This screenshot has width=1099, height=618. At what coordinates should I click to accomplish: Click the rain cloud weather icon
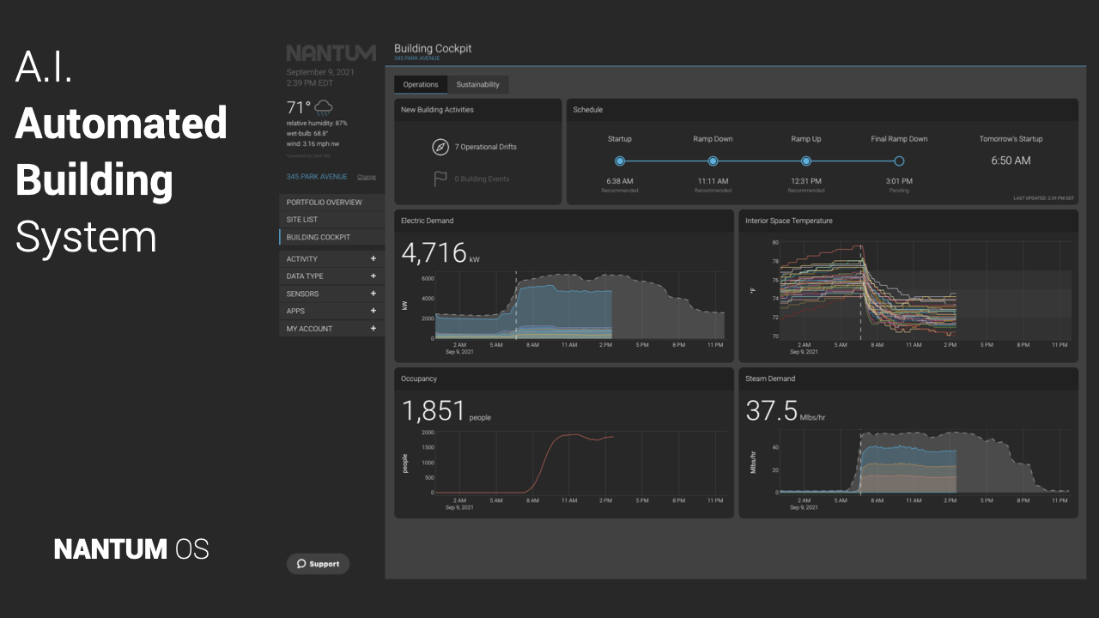click(324, 107)
